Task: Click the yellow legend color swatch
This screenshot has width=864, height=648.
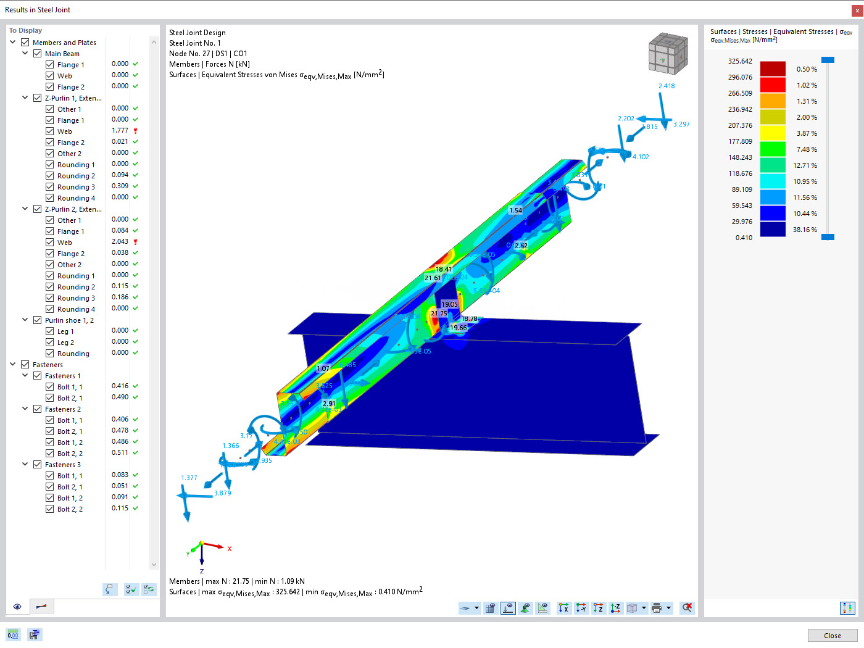Action: tap(773, 133)
